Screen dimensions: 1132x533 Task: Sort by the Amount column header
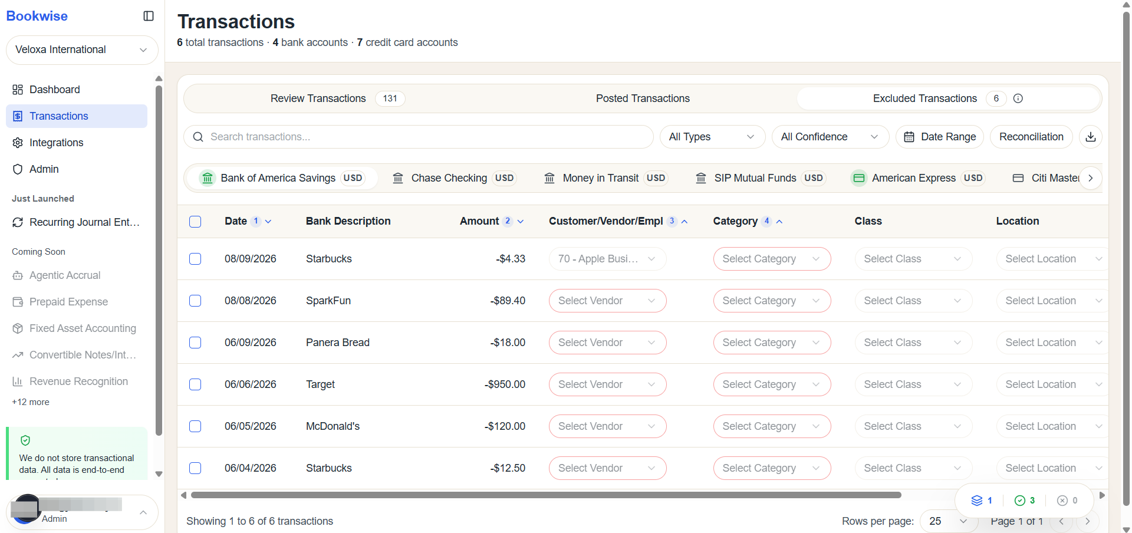[492, 221]
